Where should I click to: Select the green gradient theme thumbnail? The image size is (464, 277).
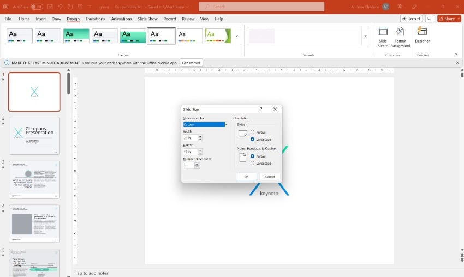coord(76,36)
